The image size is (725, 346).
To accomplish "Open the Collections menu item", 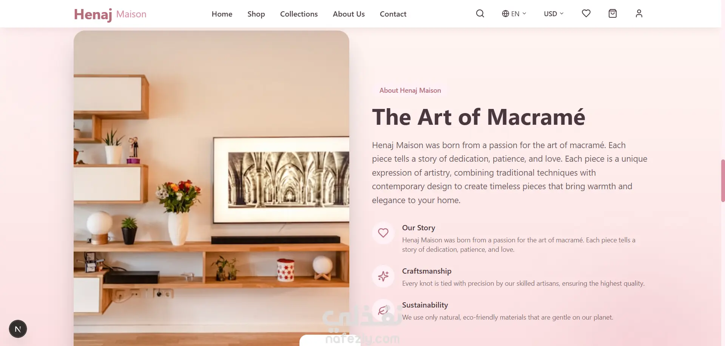I will [299, 14].
